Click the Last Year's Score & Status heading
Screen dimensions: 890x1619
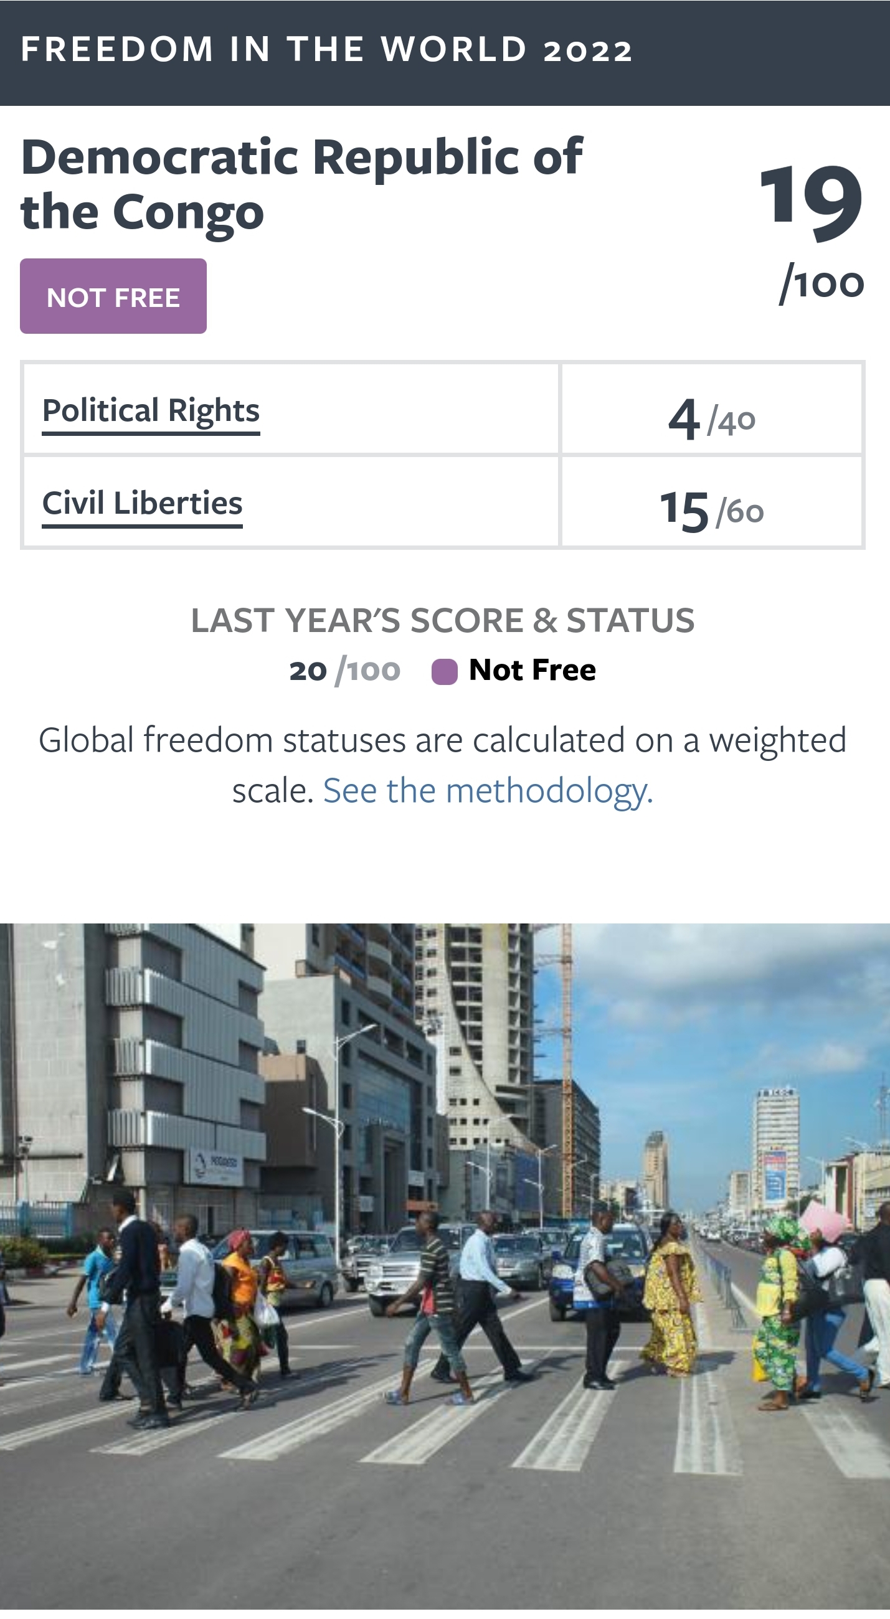click(442, 620)
